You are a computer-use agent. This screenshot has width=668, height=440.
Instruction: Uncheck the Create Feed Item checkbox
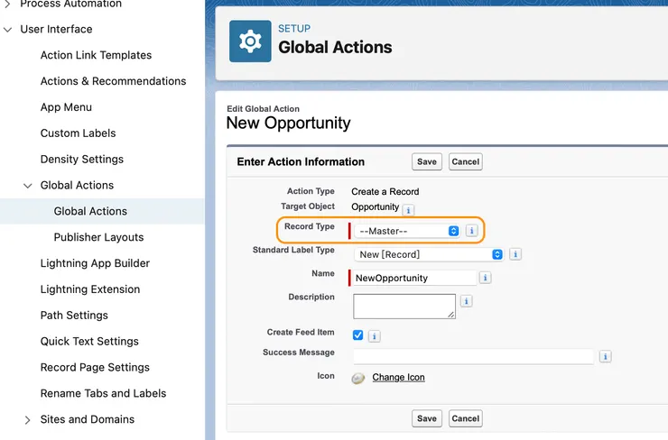click(358, 335)
